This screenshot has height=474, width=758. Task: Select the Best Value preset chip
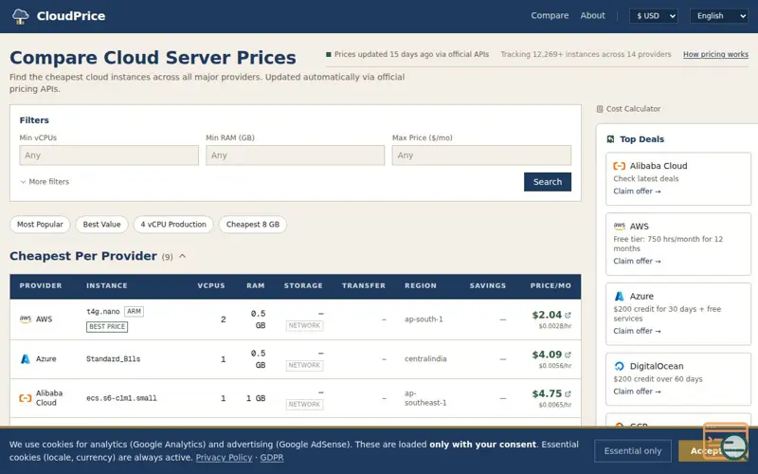click(101, 225)
